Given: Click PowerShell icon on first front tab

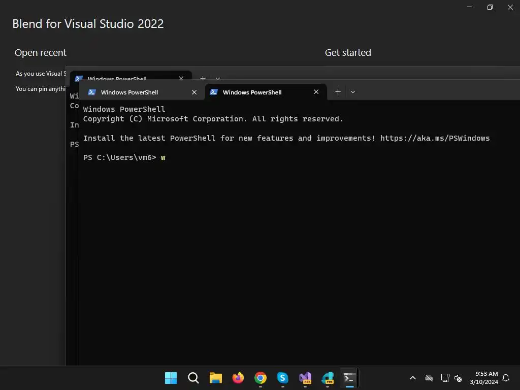Looking at the screenshot, I should tap(92, 92).
